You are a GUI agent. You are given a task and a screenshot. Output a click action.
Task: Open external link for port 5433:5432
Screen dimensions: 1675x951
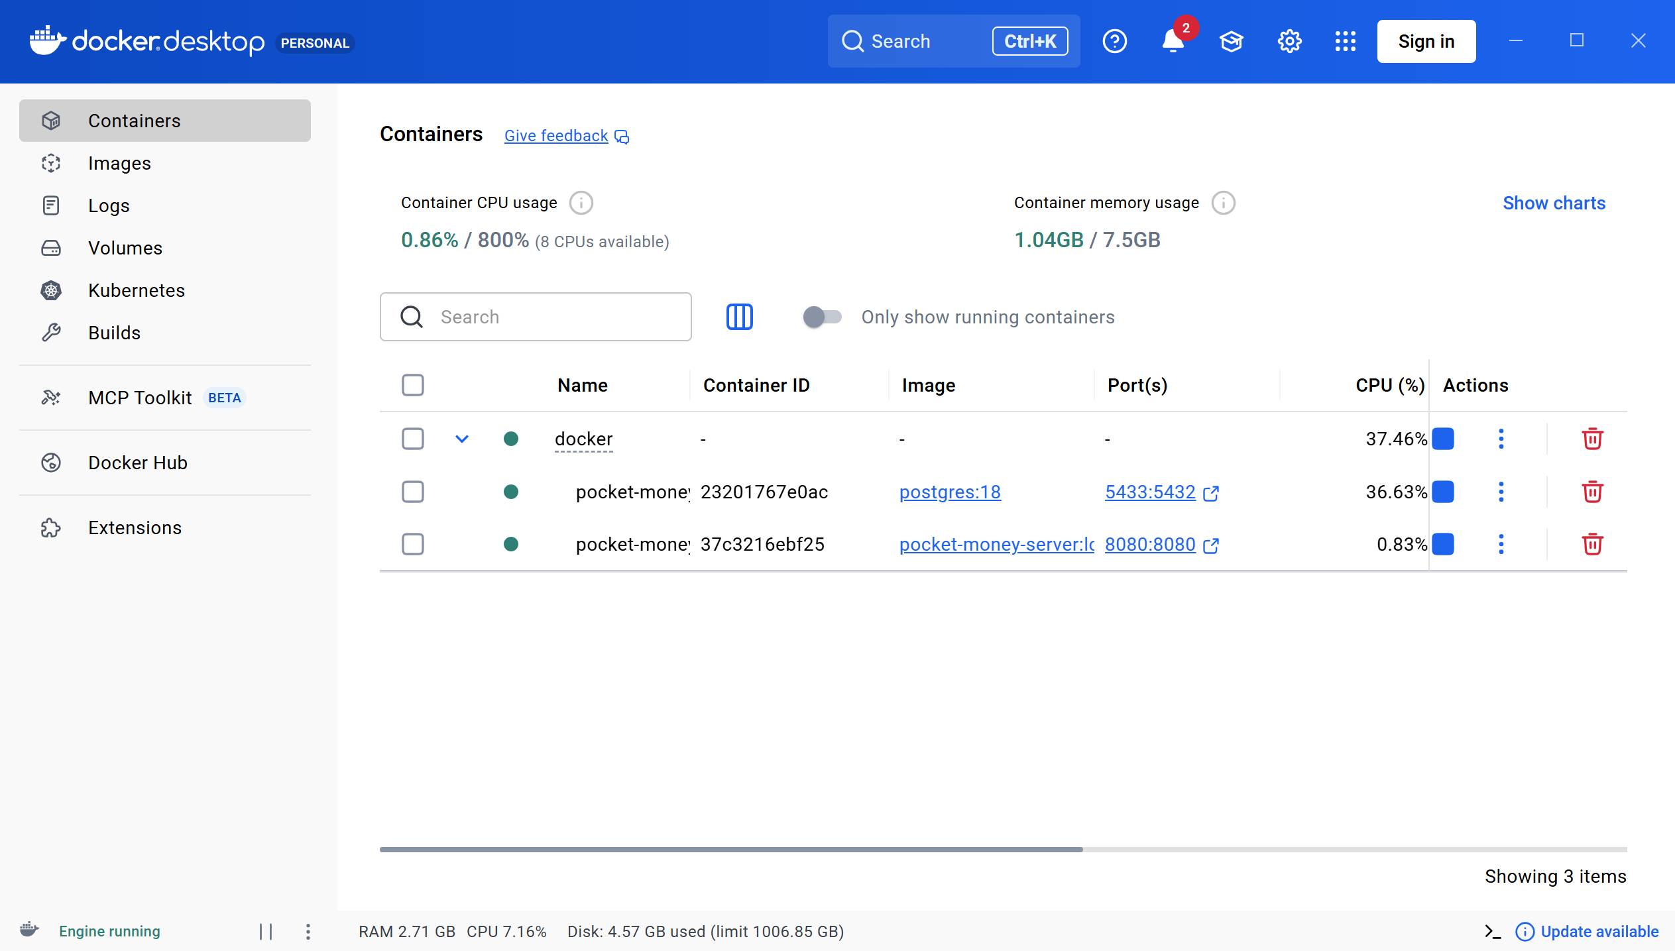tap(1211, 493)
